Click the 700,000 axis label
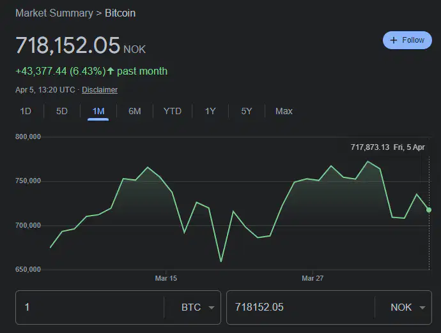 coord(28,225)
